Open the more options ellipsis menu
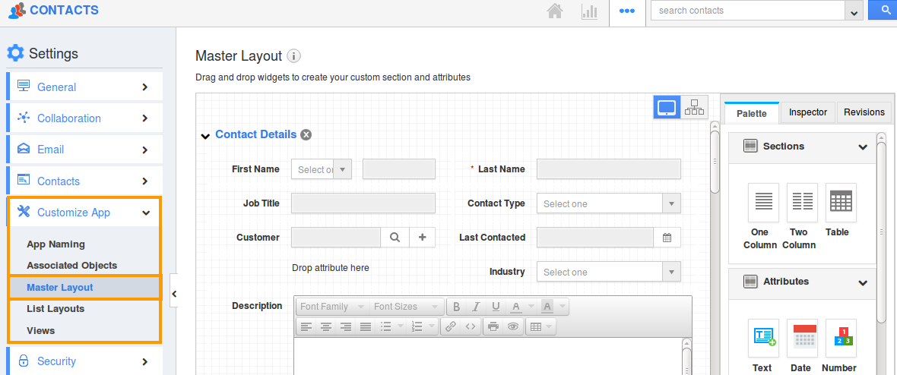The image size is (897, 375). pos(627,11)
